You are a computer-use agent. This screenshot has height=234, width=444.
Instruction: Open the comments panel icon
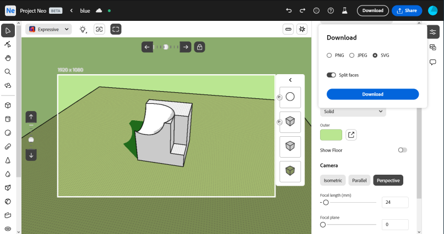coord(433,62)
